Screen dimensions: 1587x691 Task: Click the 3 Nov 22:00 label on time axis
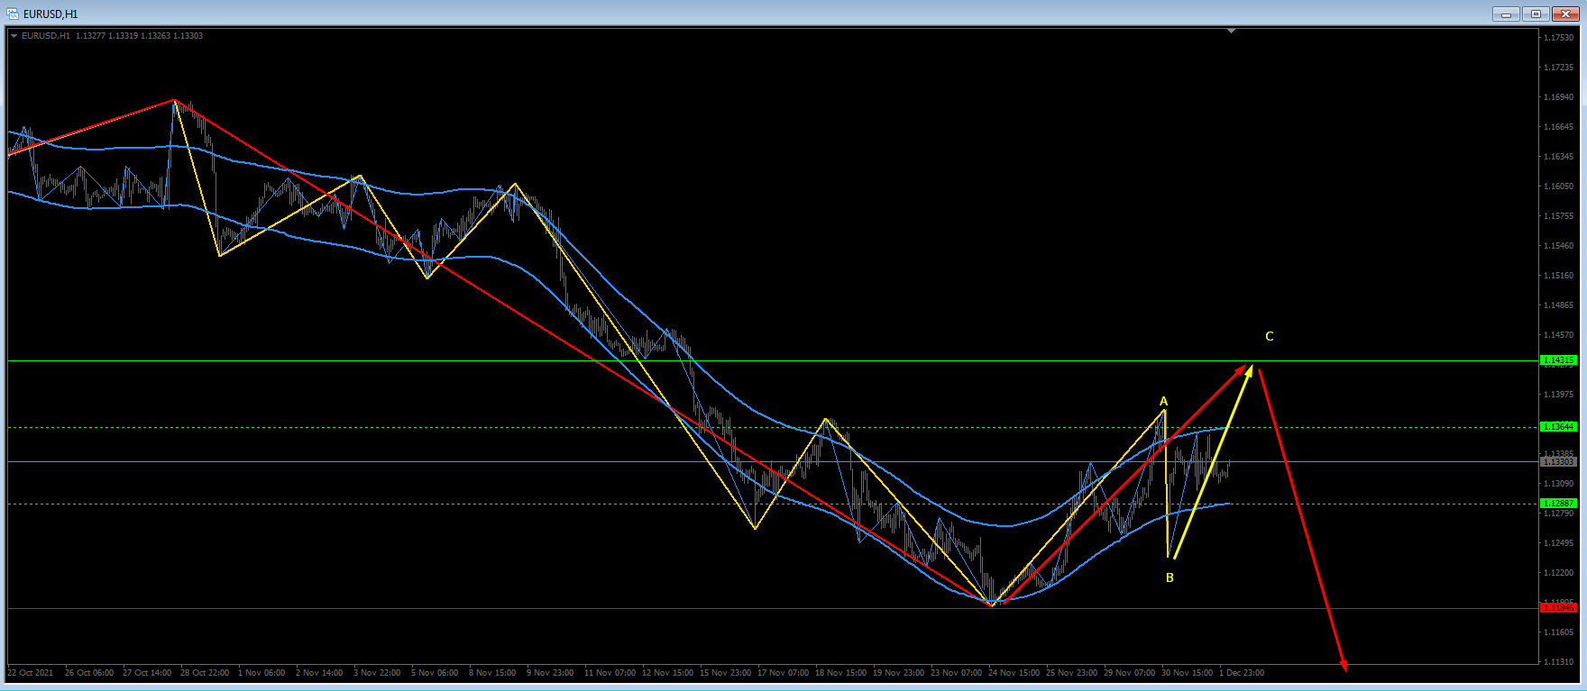377,673
